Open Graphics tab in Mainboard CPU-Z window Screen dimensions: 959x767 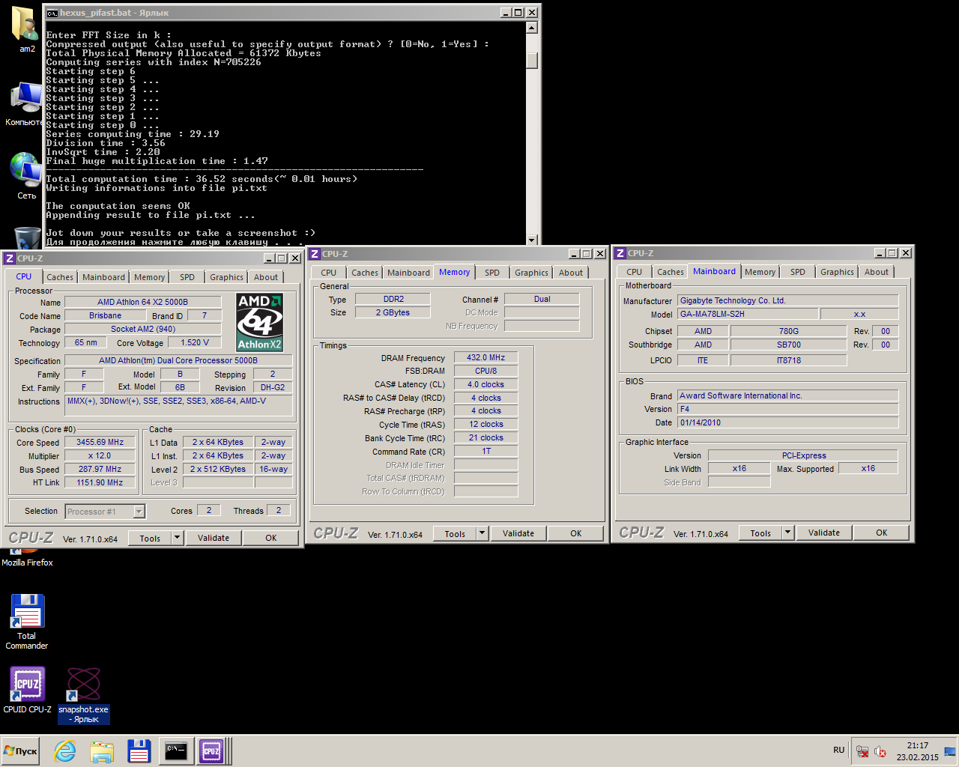coord(837,272)
